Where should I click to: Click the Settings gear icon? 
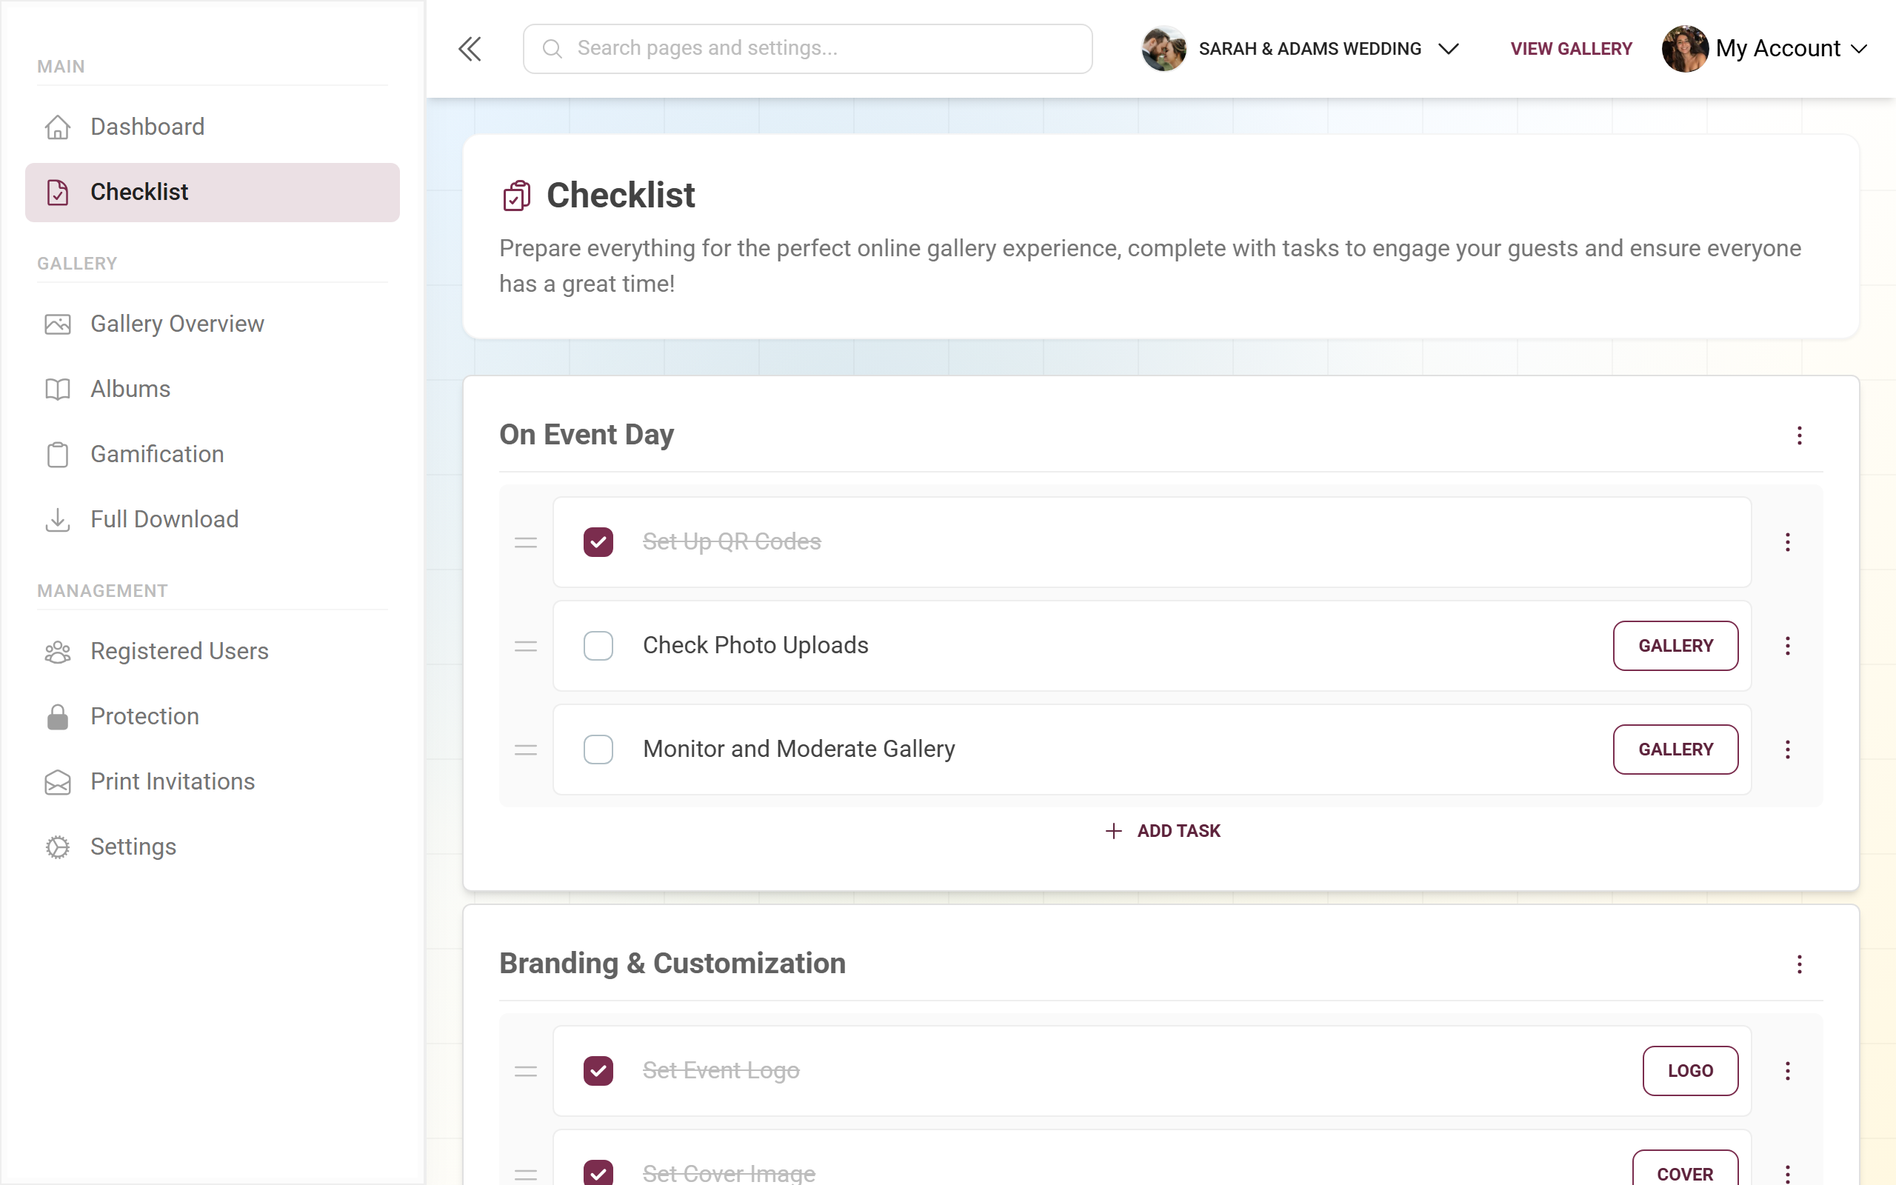coord(57,847)
